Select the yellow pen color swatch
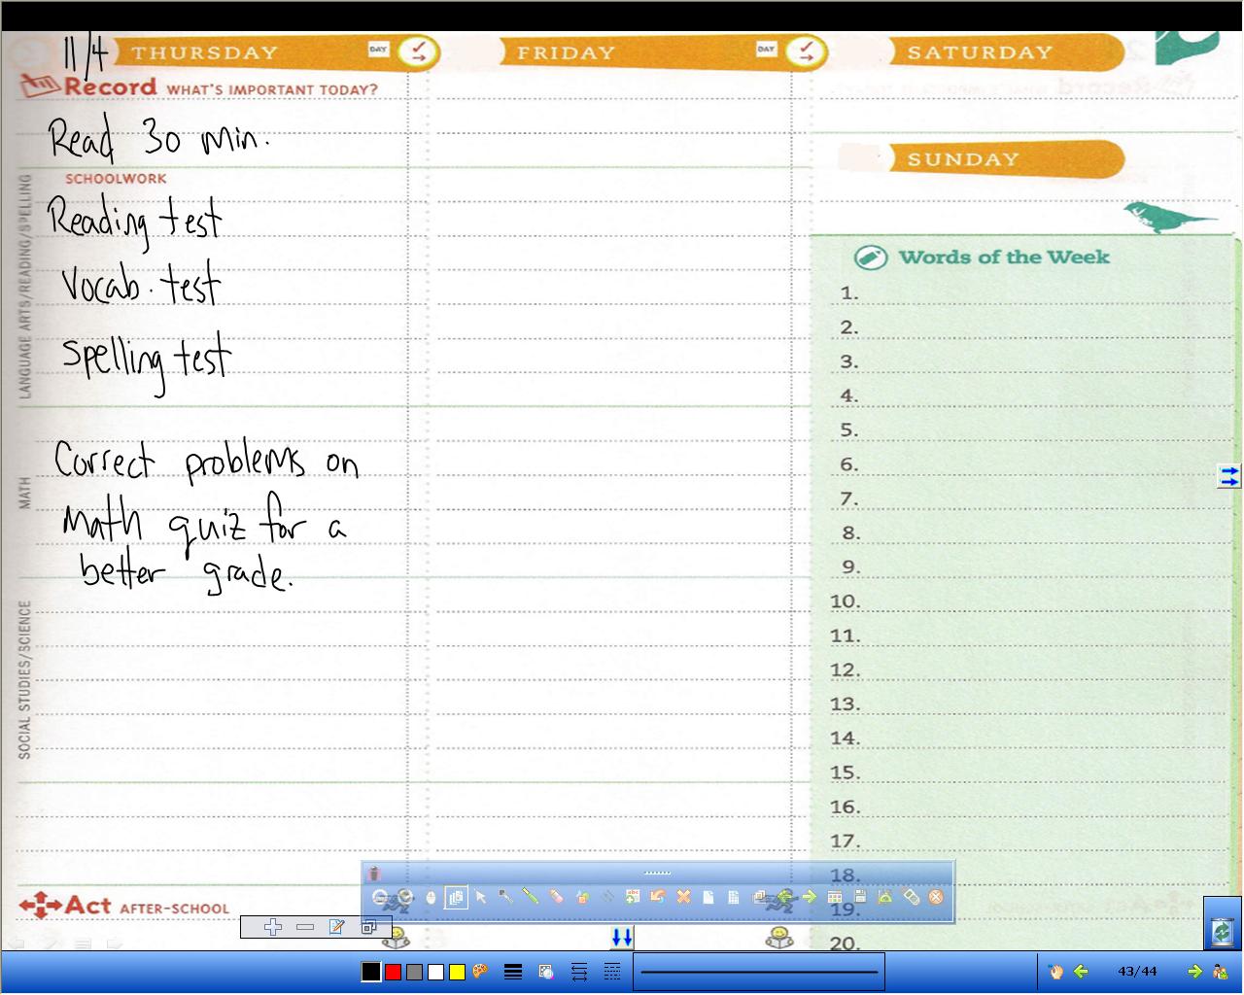1244x995 pixels. coord(456,971)
